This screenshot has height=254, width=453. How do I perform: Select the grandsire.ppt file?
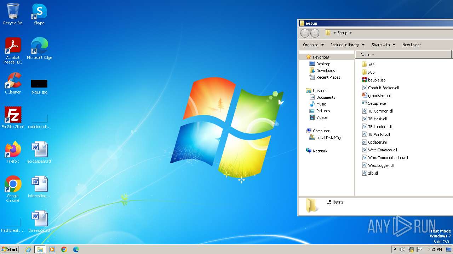(x=379, y=96)
